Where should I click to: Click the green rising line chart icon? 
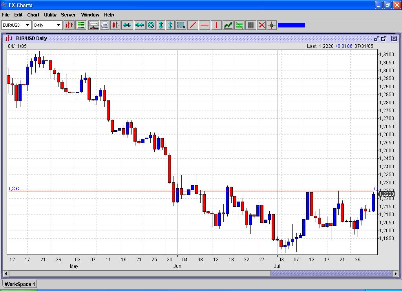click(228, 25)
